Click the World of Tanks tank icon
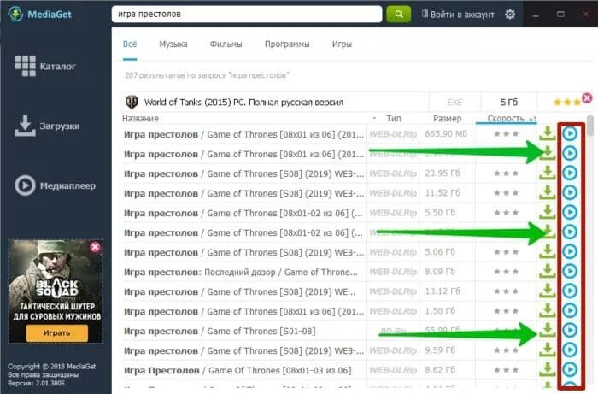Screen dimensions: 598x394 [132, 103]
